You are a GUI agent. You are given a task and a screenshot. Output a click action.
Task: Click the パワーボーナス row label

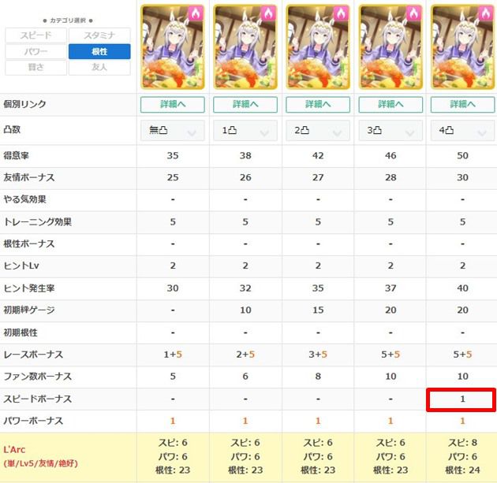33,421
